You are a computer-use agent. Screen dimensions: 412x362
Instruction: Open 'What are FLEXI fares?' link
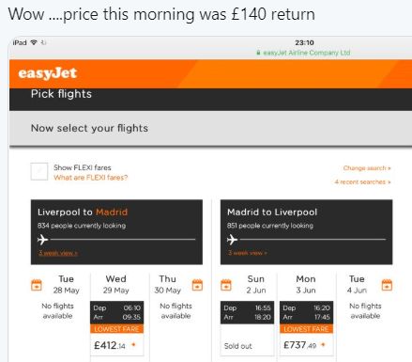pos(91,178)
